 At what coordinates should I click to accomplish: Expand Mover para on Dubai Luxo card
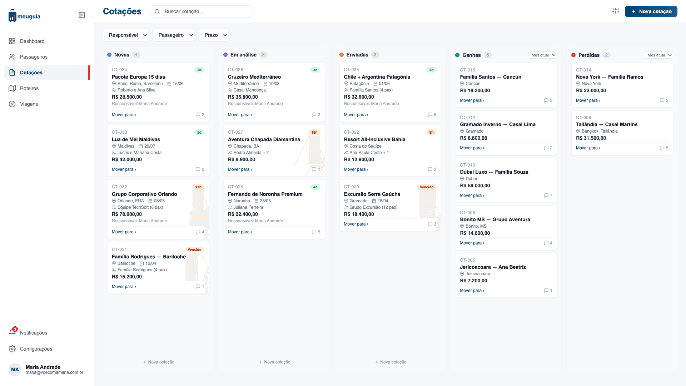coord(472,196)
